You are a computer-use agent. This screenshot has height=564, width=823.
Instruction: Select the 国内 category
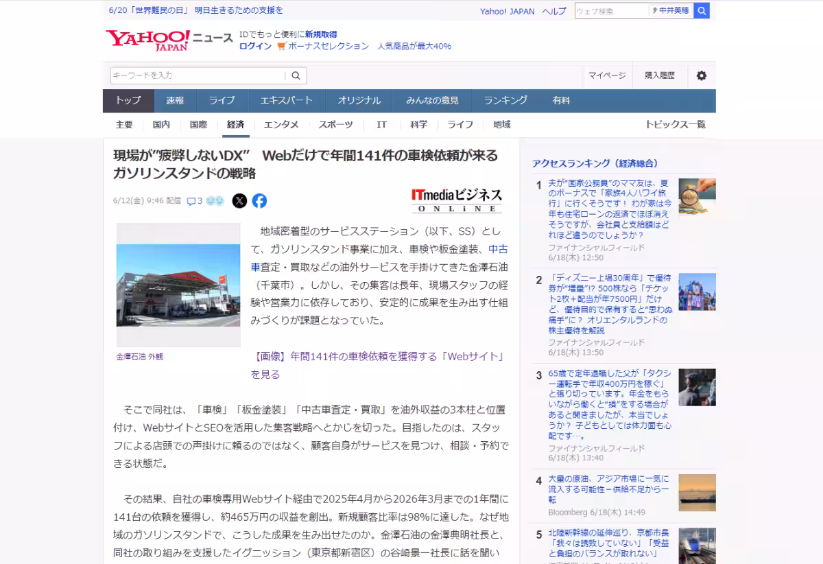[x=161, y=125]
